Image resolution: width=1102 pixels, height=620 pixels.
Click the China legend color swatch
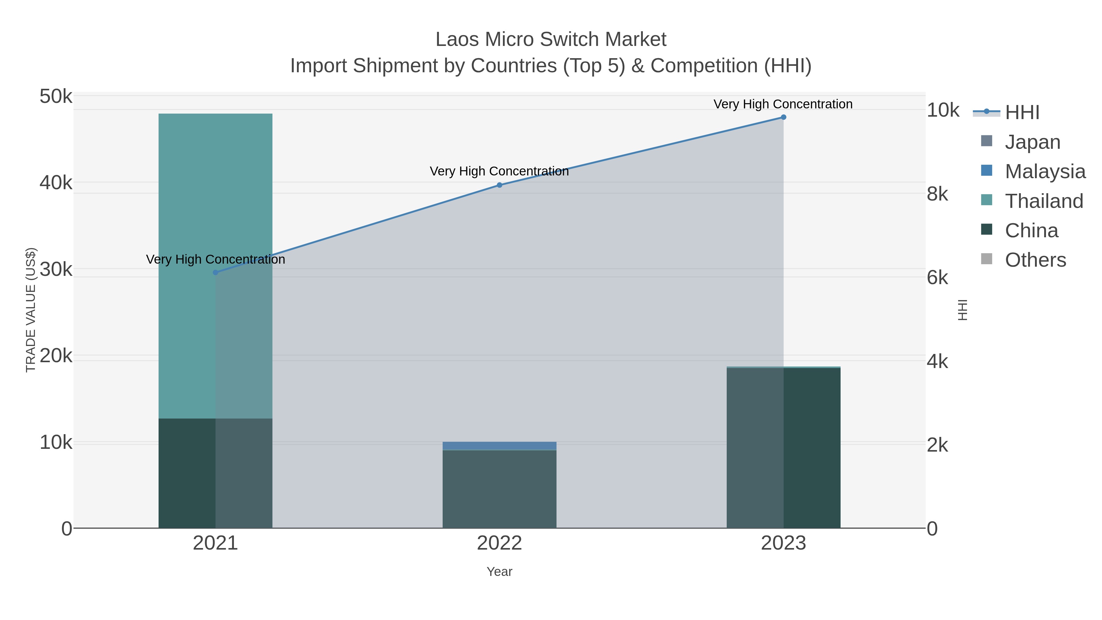coord(987,229)
